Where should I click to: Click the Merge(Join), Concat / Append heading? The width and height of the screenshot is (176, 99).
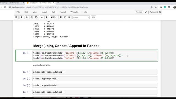pyautogui.click(x=66, y=46)
